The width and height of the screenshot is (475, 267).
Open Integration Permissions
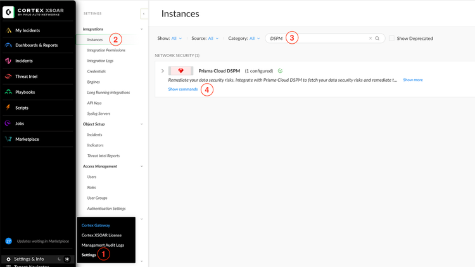106,50
